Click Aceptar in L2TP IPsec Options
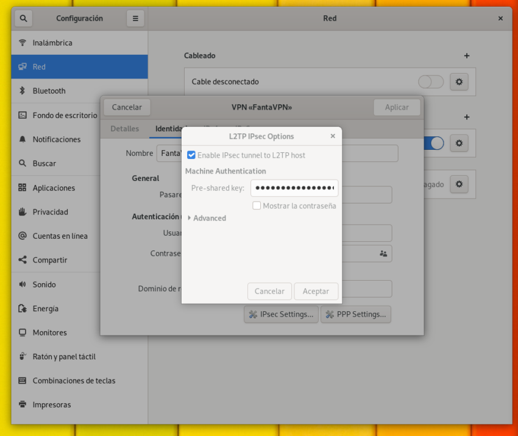The image size is (518, 436). [316, 291]
